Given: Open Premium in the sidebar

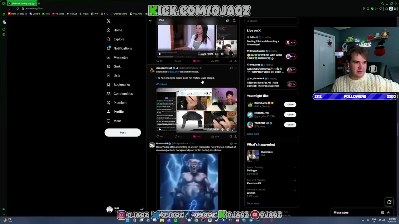Looking at the screenshot, I should click(x=117, y=103).
